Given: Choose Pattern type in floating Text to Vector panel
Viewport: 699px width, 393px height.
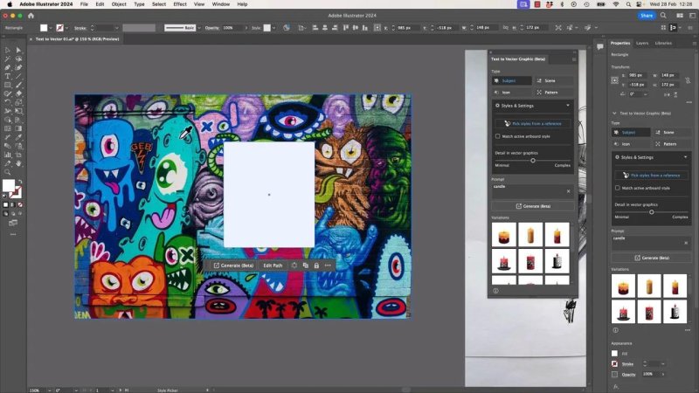Looking at the screenshot, I should point(554,93).
